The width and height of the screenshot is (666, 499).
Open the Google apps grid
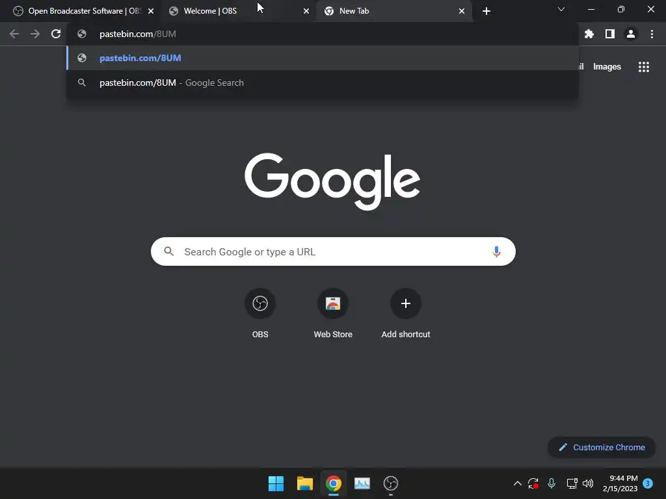[644, 67]
